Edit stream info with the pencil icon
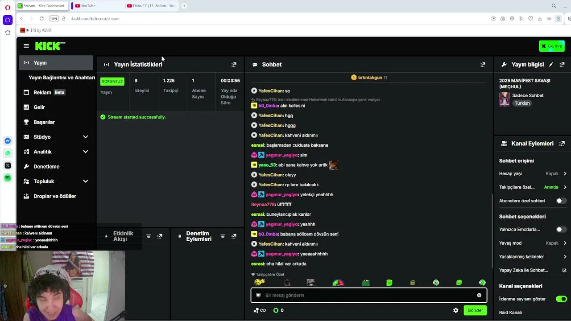Image resolution: width=571 pixels, height=321 pixels. (x=551, y=65)
